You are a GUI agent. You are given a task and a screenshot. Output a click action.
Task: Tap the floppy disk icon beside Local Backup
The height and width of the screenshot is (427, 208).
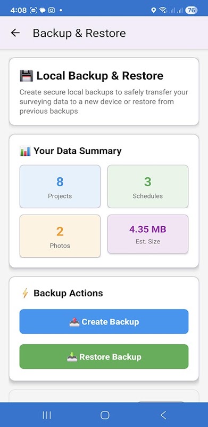click(27, 76)
